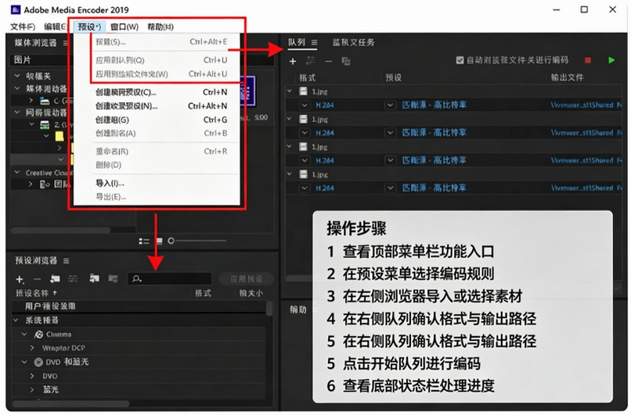Open the 预设浏览器 panel menu icon
This screenshot has width=631, height=415.
(66, 261)
